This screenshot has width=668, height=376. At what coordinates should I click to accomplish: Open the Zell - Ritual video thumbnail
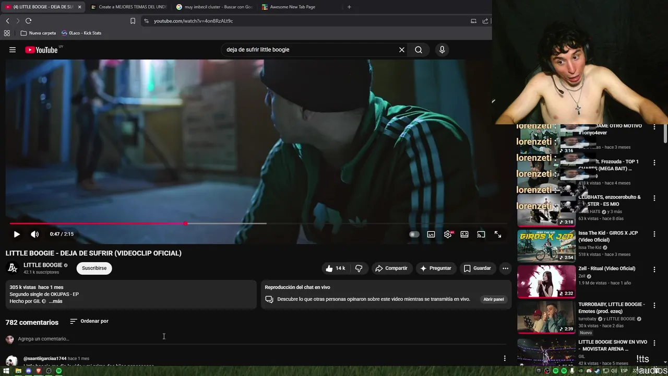click(x=546, y=281)
